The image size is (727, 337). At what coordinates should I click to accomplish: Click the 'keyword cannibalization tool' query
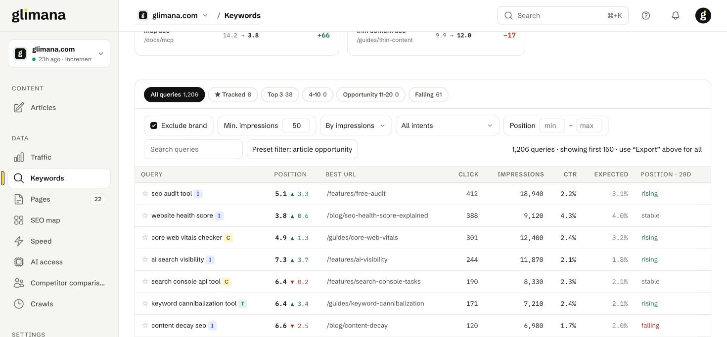[194, 303]
